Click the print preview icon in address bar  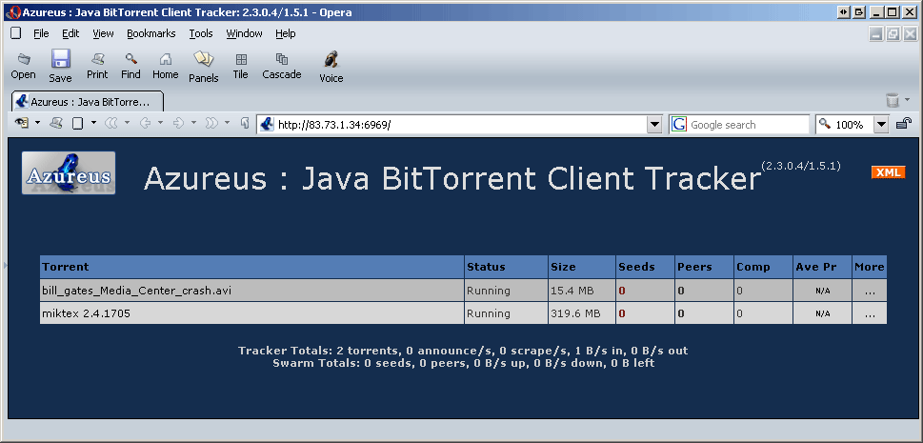(56, 123)
